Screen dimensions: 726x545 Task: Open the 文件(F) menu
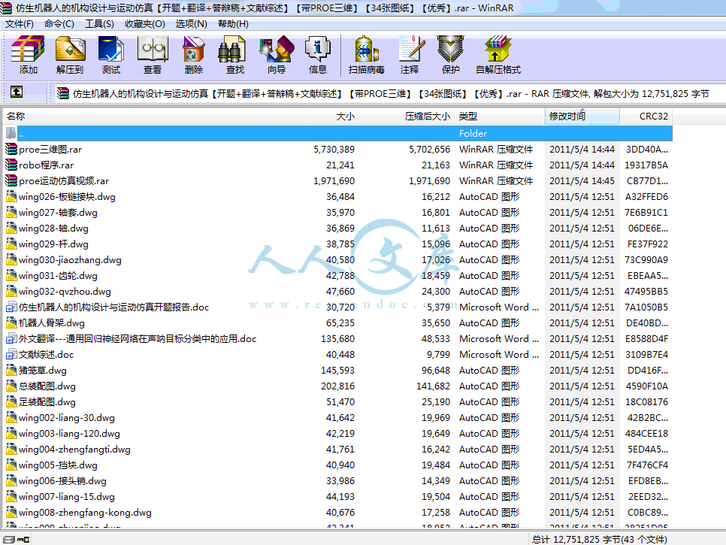(19, 24)
